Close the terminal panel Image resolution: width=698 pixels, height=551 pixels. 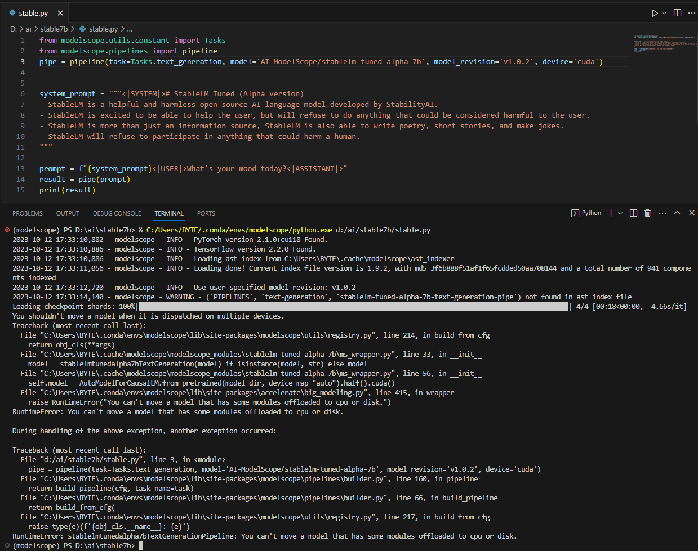pyautogui.click(x=692, y=213)
